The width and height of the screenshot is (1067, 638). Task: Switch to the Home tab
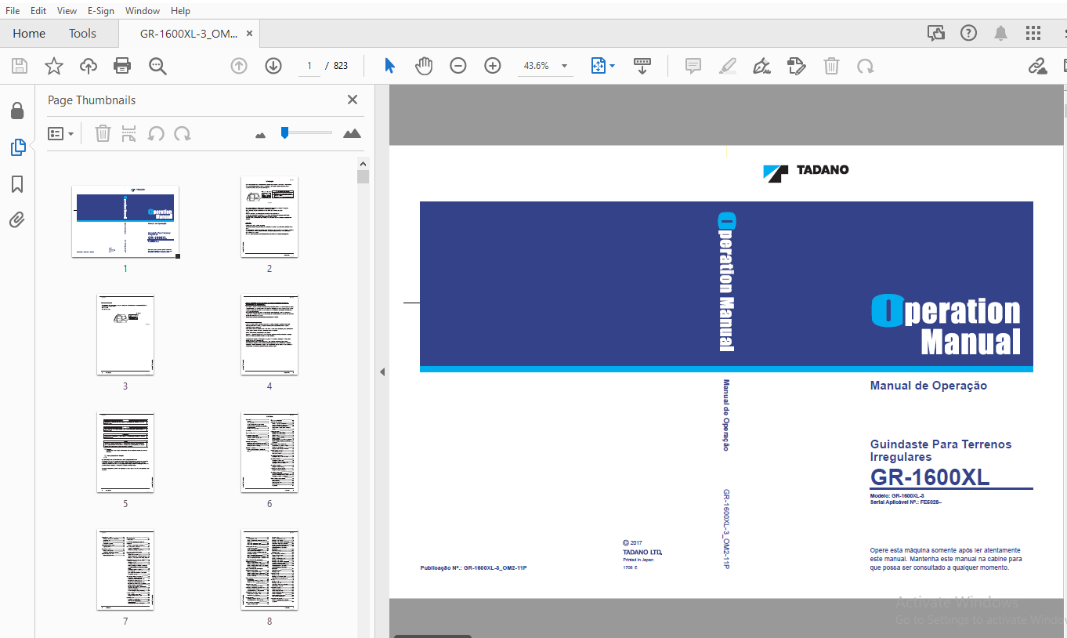[29, 34]
